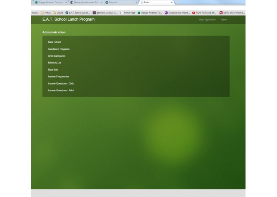Open general | lunchux Slack bookmark
Viewport: 277px width, 197px height.
105,13
